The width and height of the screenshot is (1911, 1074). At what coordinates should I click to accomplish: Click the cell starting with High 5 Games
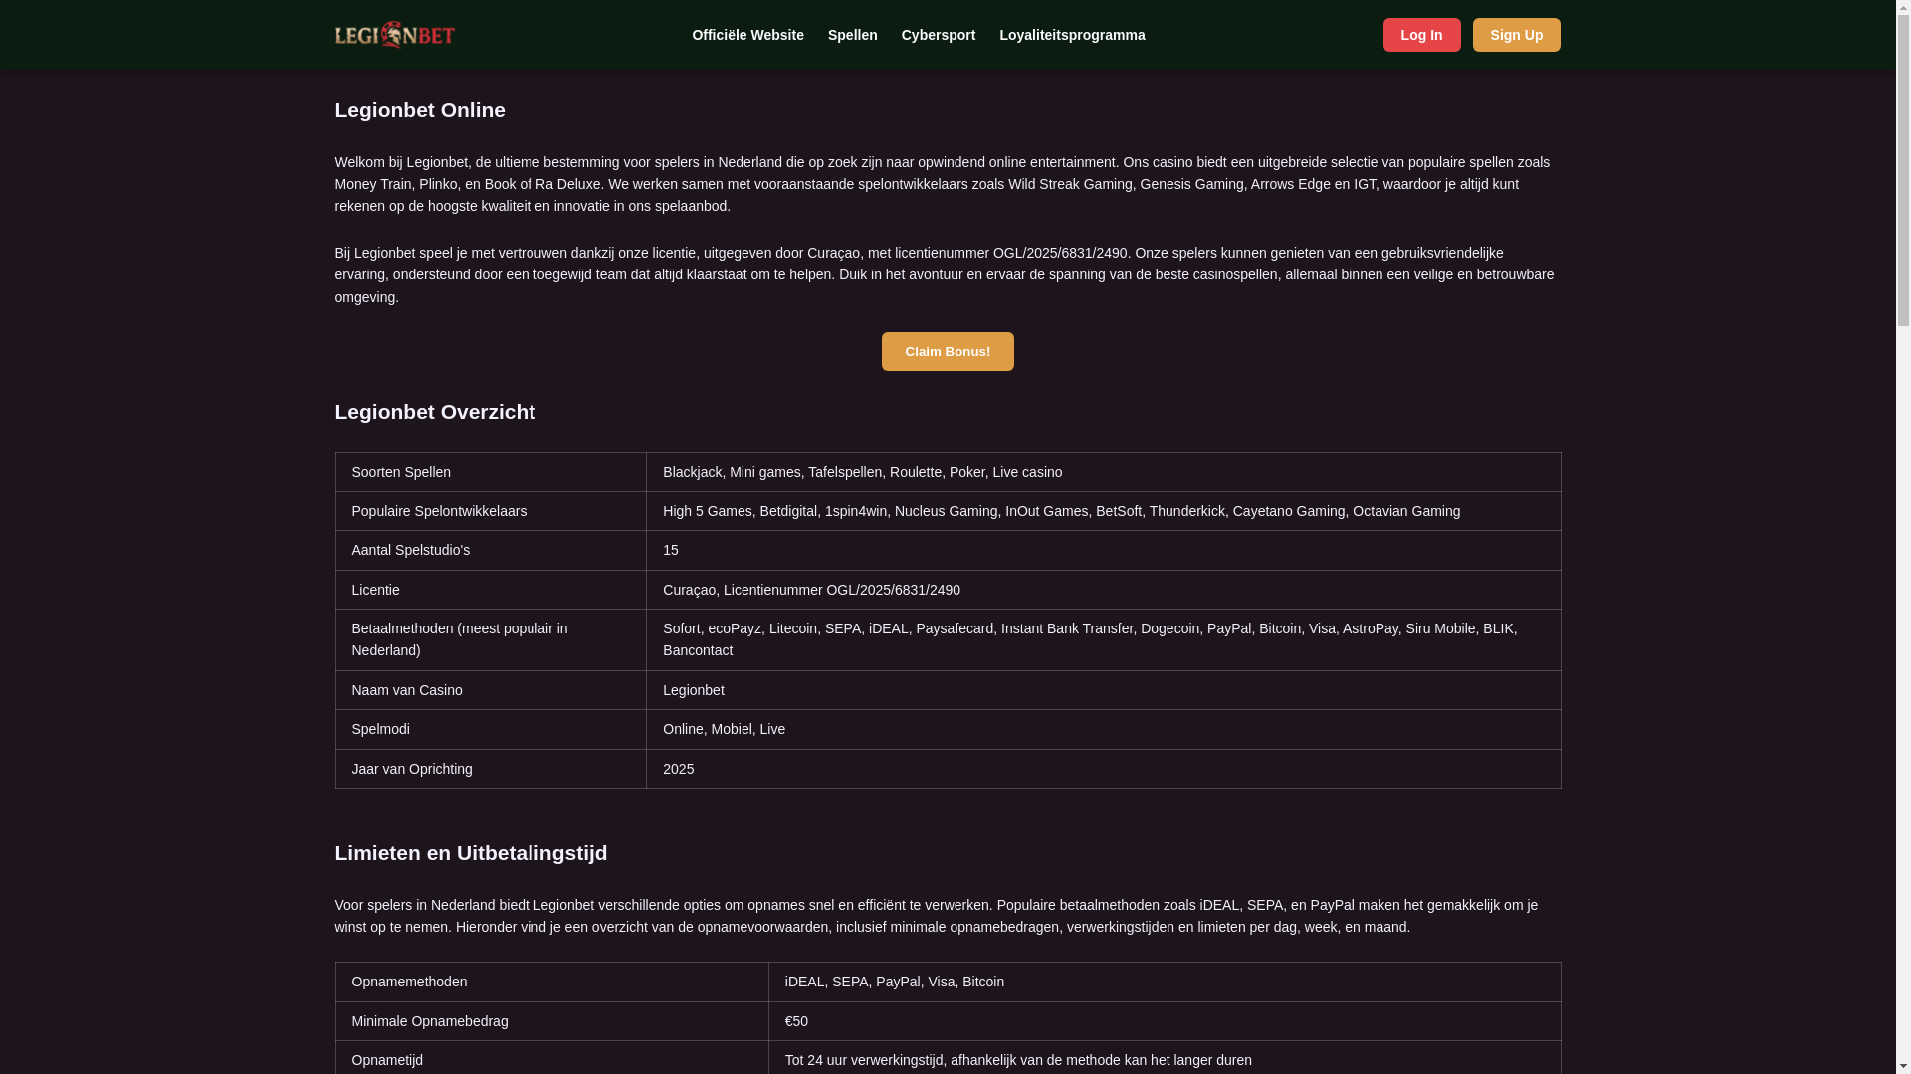pos(1103,511)
